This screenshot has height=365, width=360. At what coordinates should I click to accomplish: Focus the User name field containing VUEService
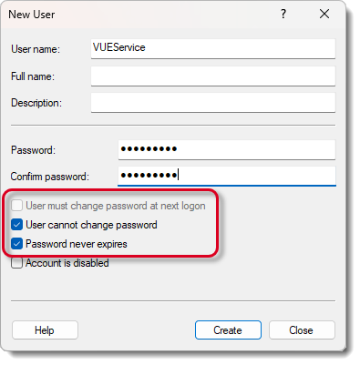(213, 48)
